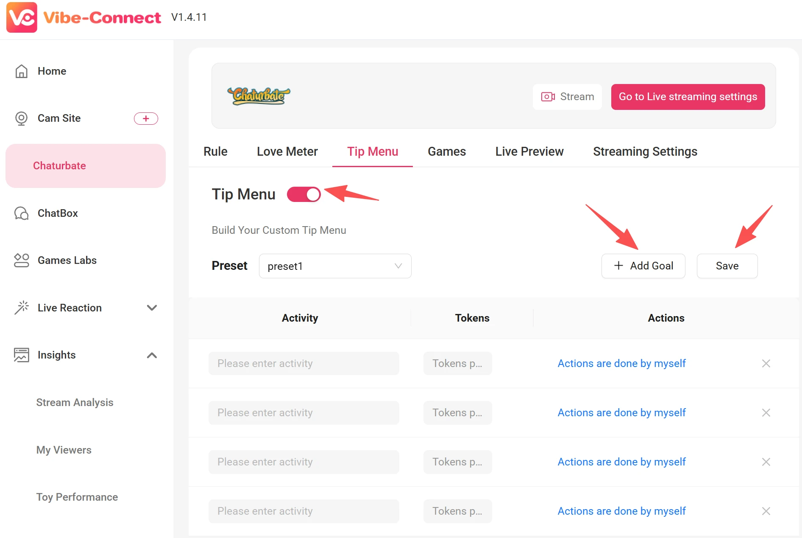
Task: Open Home via the house icon
Action: (x=21, y=71)
